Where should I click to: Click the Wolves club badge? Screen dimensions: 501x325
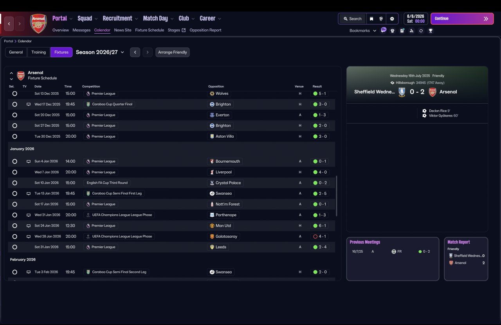(x=212, y=93)
